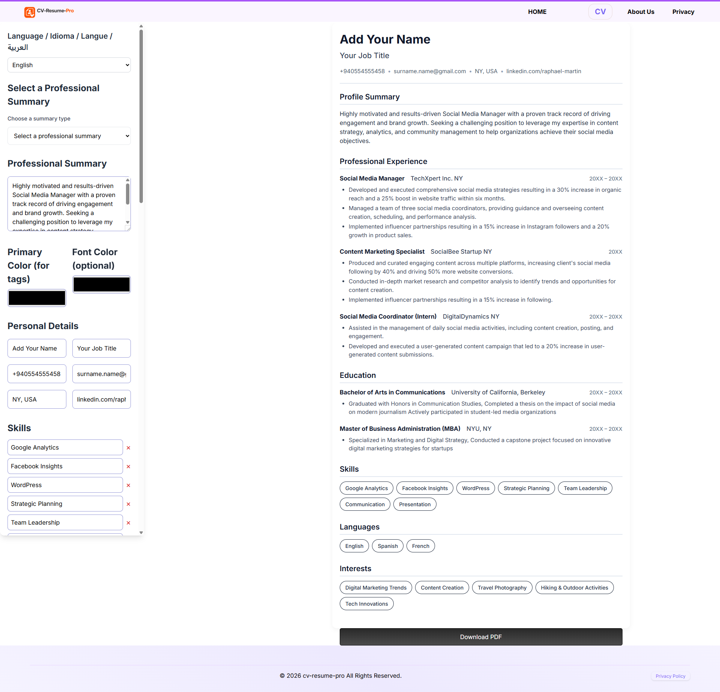This screenshot has height=692, width=720.
Task: Remove the Google Analytics skill
Action: click(x=128, y=448)
